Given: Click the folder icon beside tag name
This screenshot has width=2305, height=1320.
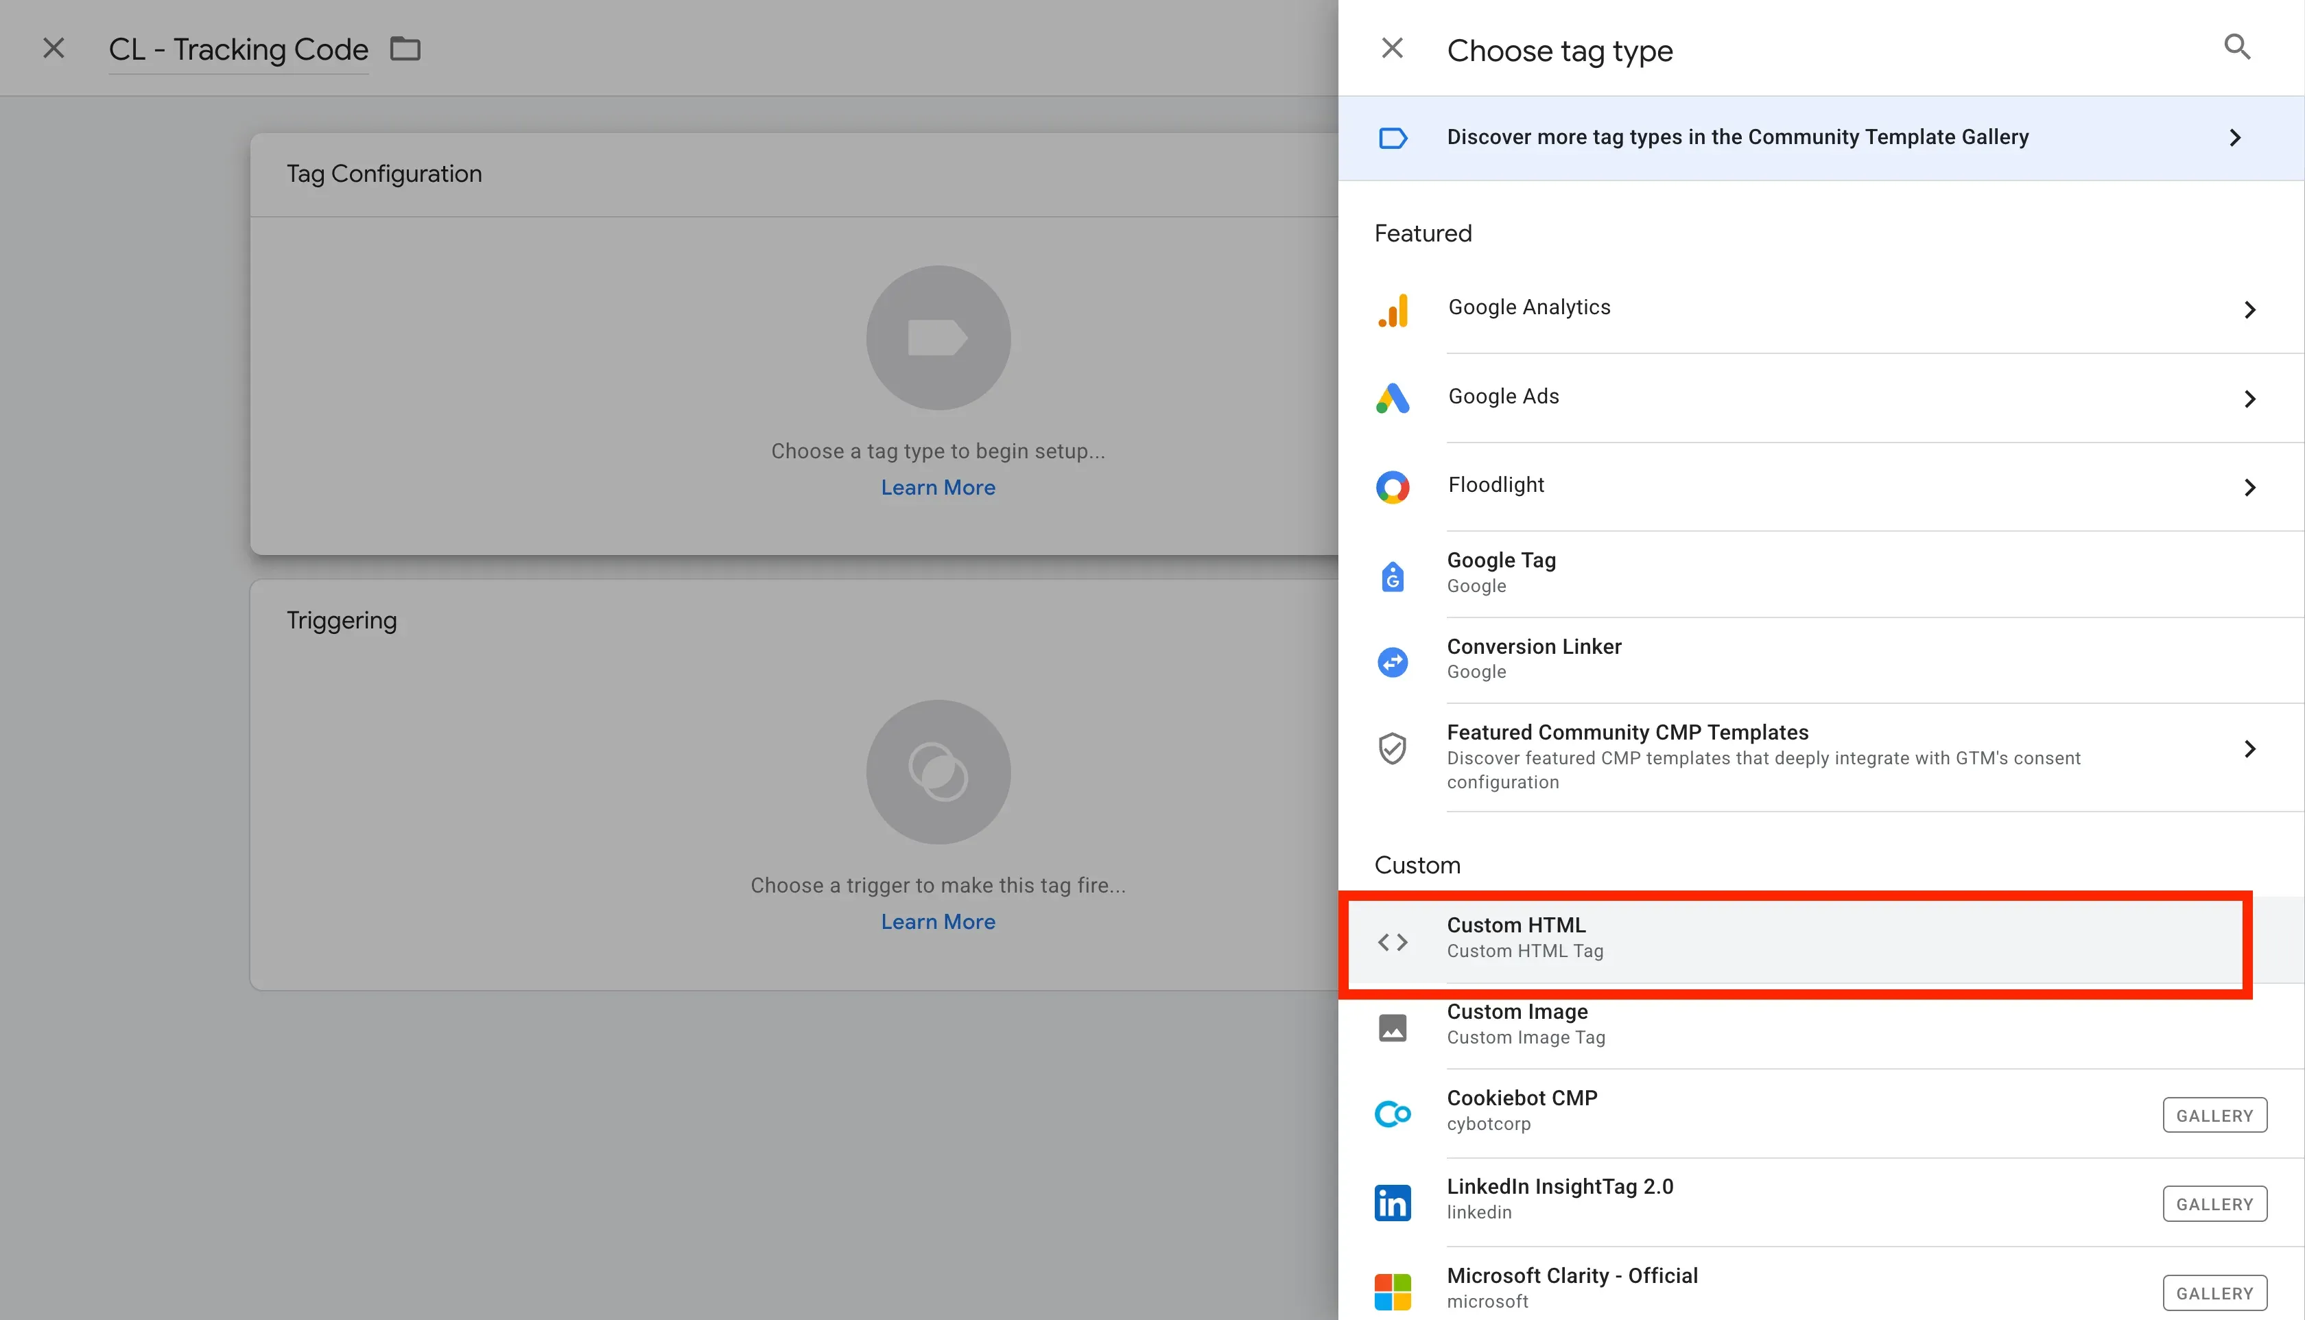Looking at the screenshot, I should point(405,48).
